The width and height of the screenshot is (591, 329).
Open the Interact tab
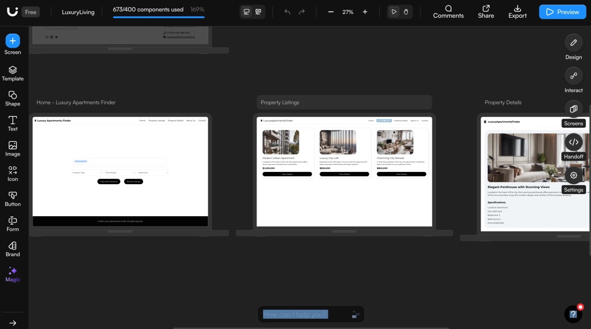tap(573, 76)
